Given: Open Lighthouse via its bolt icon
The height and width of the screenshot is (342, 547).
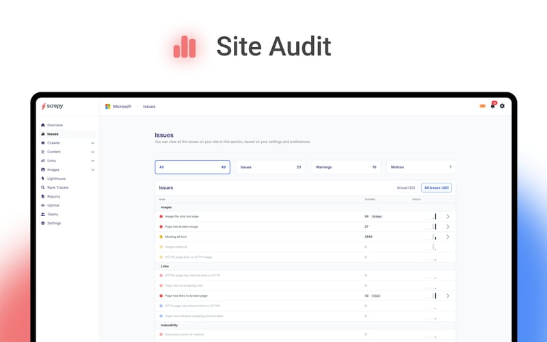Looking at the screenshot, I should coord(43,179).
